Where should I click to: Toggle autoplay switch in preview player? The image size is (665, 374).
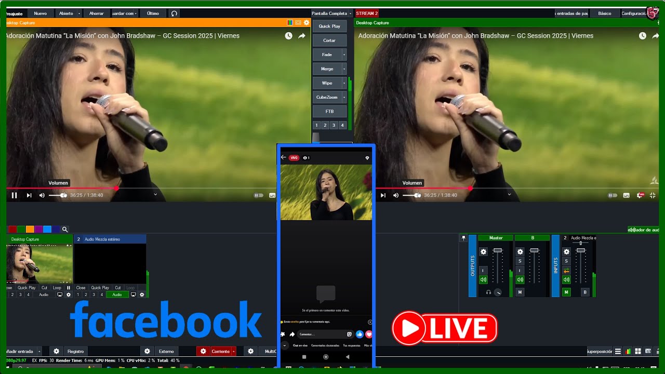258,195
